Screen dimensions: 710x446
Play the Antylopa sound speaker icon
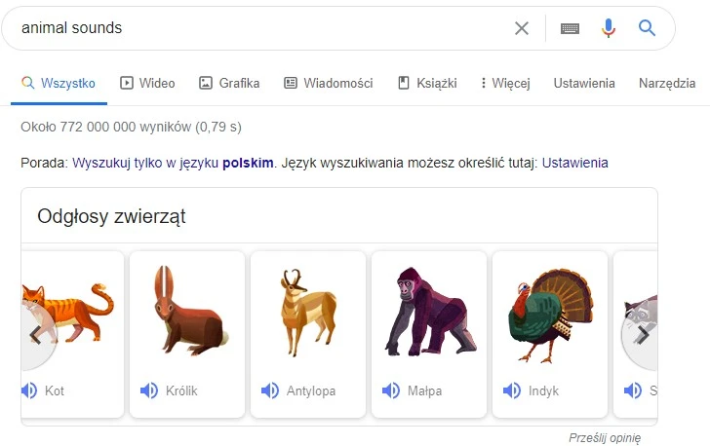[x=270, y=390]
